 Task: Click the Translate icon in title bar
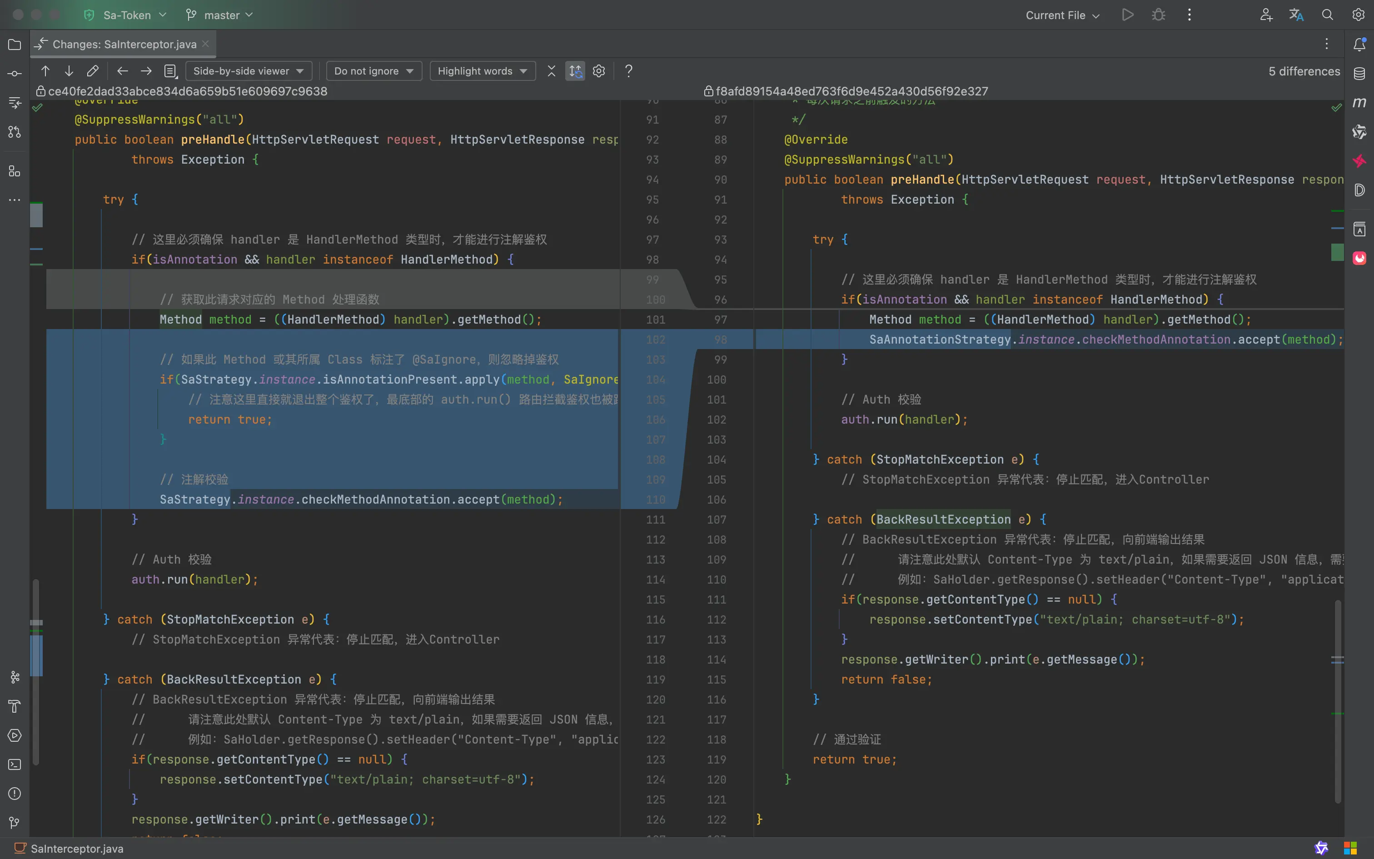coord(1296,15)
